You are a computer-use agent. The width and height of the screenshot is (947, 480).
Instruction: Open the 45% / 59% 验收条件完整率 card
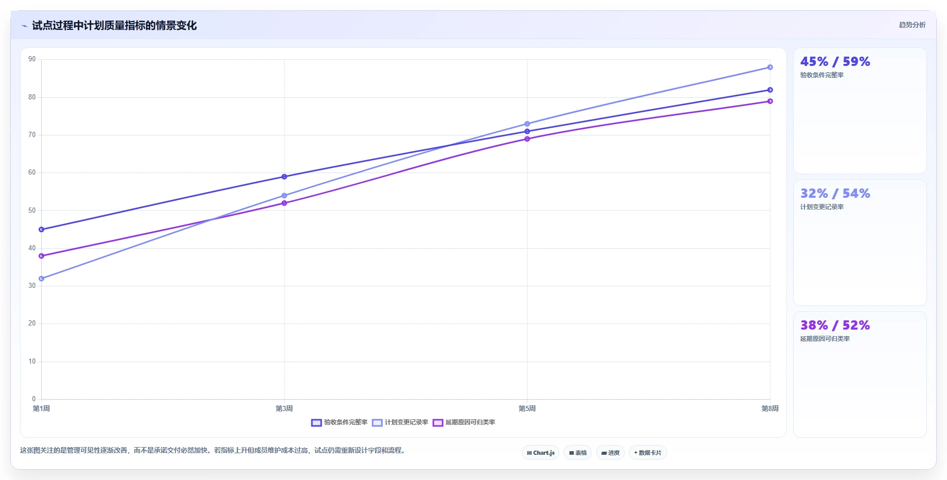(x=860, y=111)
